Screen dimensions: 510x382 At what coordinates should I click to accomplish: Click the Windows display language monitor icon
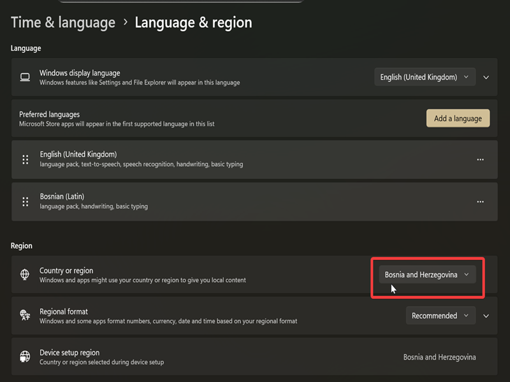click(25, 76)
